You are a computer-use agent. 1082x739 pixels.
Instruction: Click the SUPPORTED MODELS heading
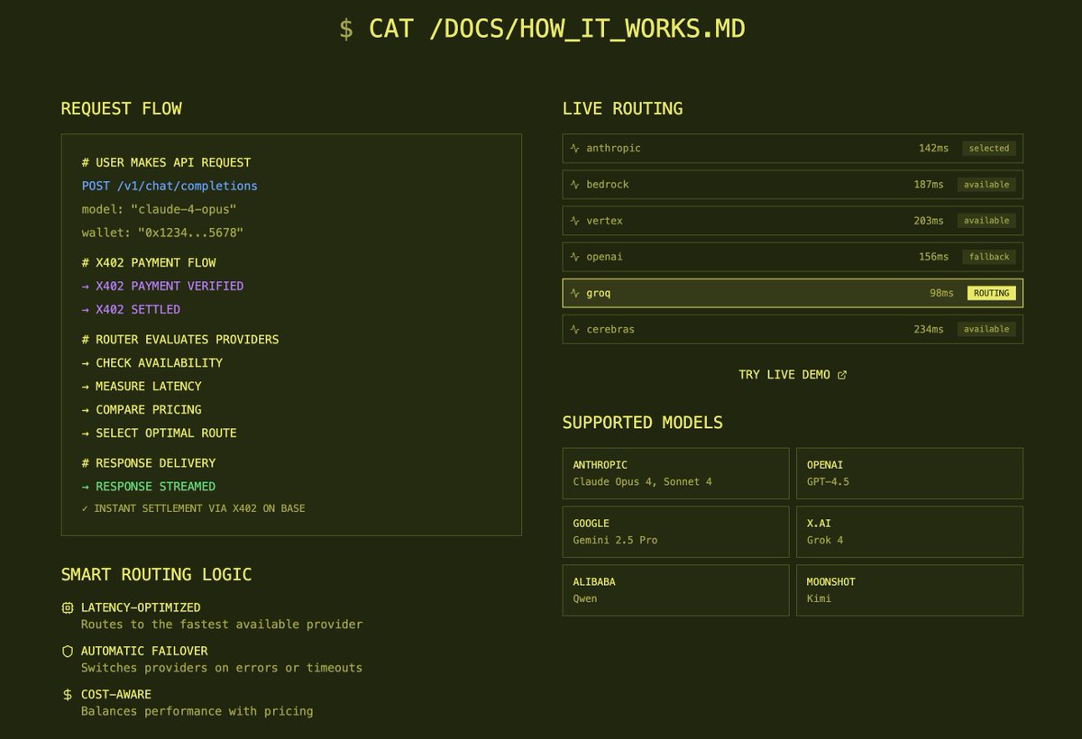point(643,423)
